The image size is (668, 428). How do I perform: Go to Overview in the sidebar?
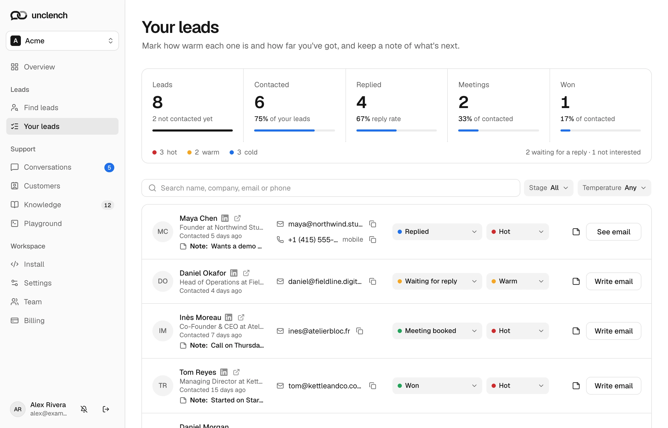coord(62,67)
